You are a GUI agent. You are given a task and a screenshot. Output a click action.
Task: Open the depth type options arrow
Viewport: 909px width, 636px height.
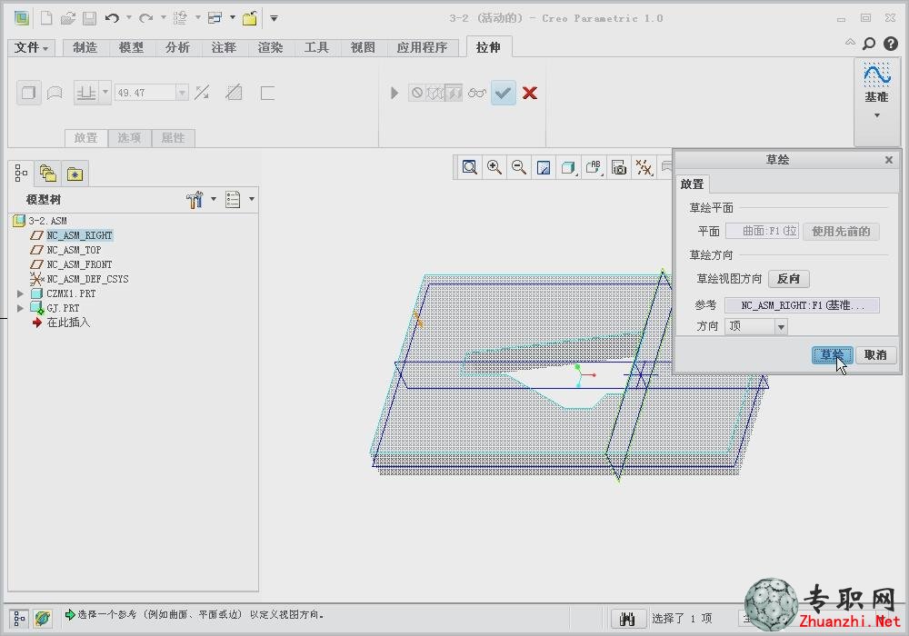point(105,92)
